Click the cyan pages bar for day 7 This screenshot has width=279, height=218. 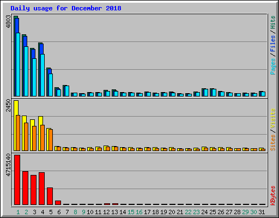click(x=67, y=91)
